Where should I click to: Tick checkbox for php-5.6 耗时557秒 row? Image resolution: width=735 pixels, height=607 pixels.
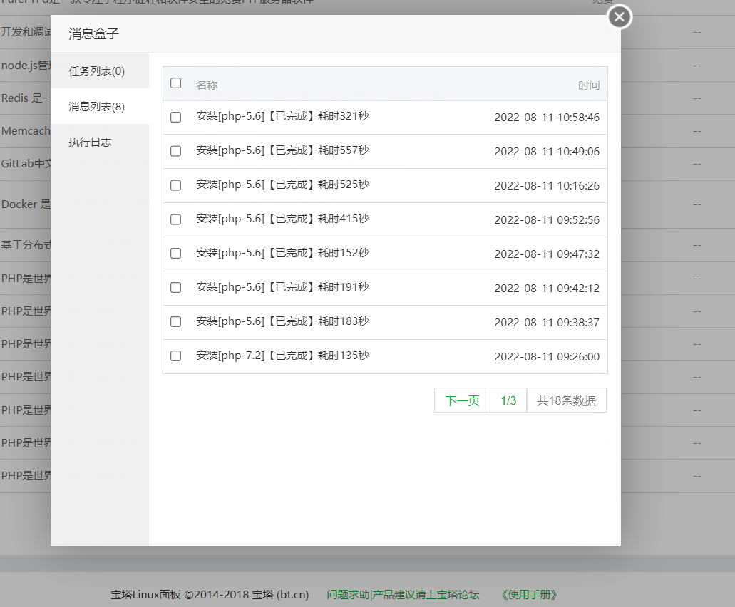point(176,151)
